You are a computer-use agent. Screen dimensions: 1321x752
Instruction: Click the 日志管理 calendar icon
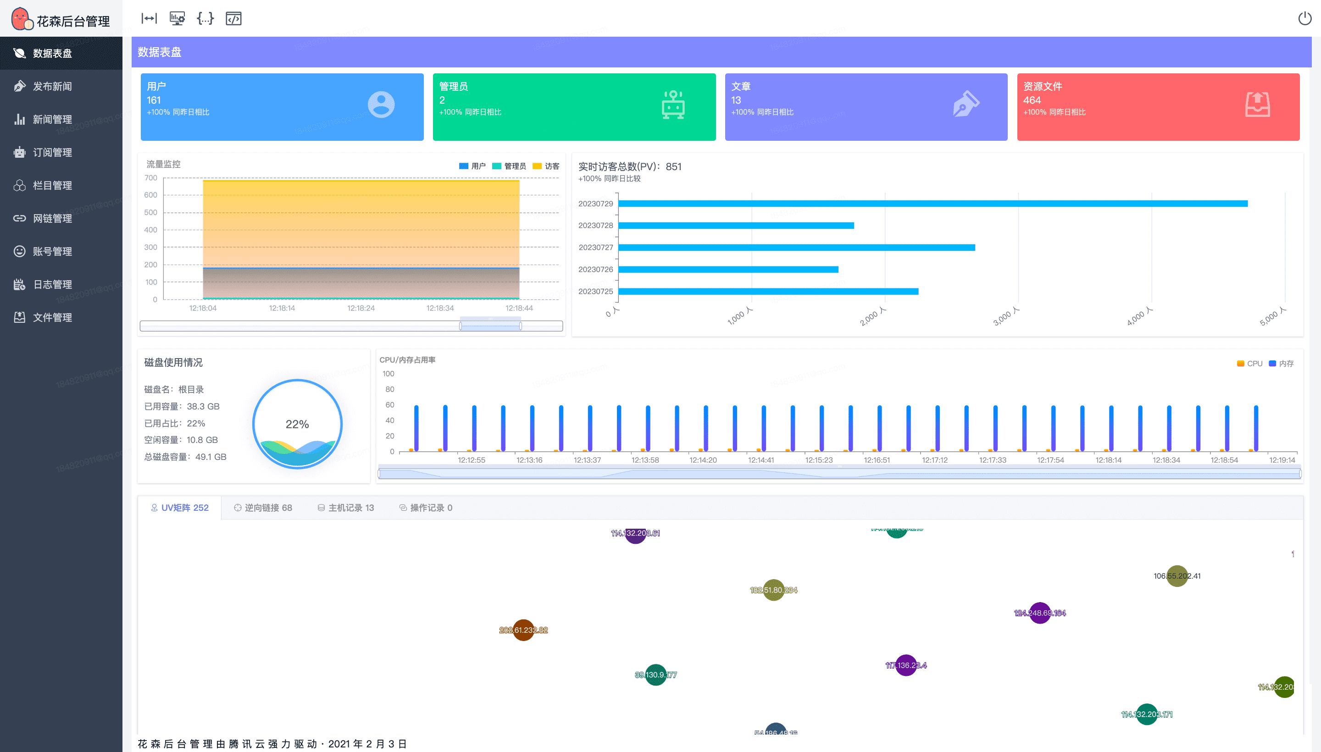(19, 285)
